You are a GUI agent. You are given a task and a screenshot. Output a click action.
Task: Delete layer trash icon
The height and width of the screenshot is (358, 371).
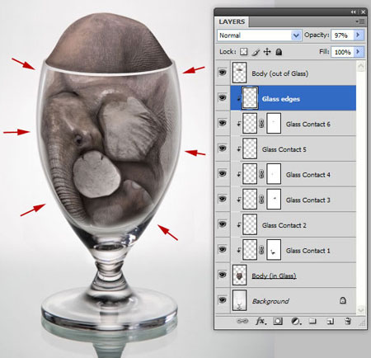[348, 321]
